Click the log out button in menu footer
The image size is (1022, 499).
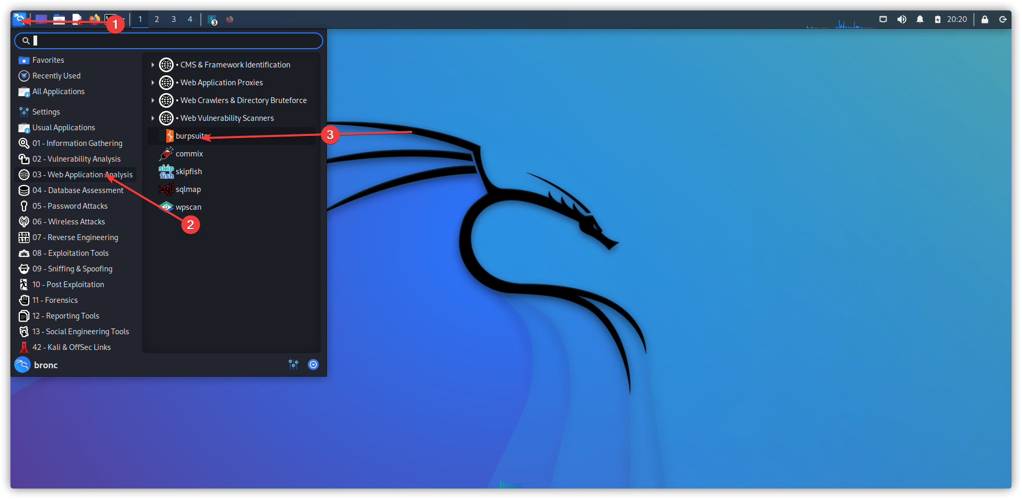(313, 365)
